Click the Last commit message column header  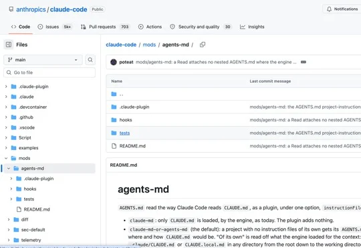click(270, 81)
